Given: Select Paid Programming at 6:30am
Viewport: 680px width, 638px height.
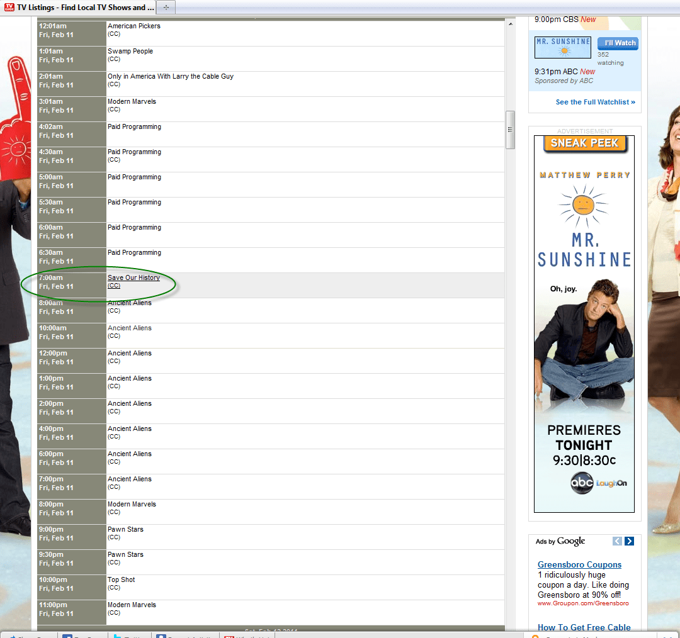Looking at the screenshot, I should coord(134,252).
